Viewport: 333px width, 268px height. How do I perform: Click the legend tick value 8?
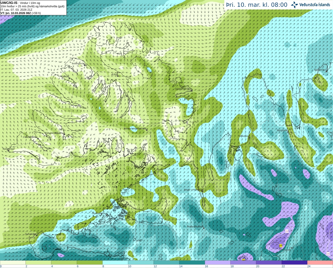[103, 266]
